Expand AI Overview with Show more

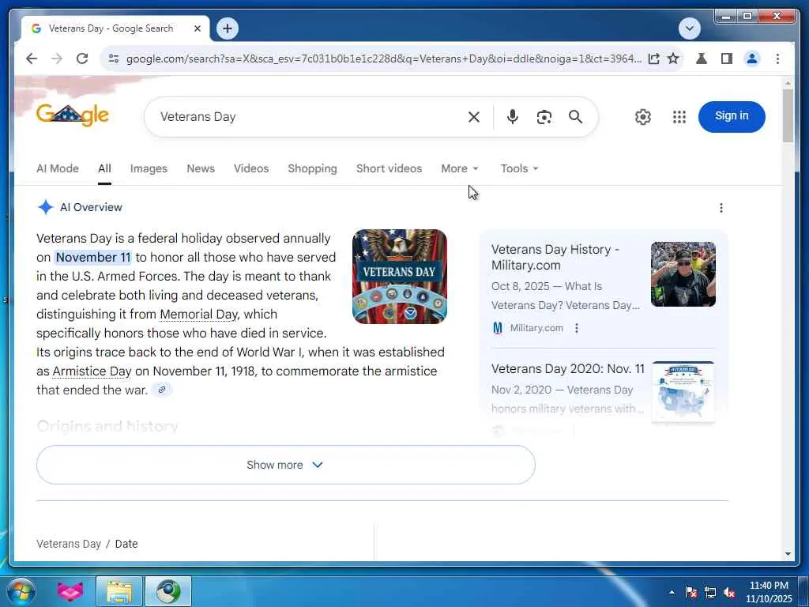[285, 465]
